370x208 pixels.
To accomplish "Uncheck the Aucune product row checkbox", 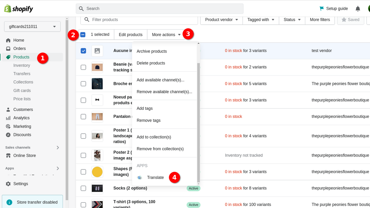I will [x=83, y=51].
